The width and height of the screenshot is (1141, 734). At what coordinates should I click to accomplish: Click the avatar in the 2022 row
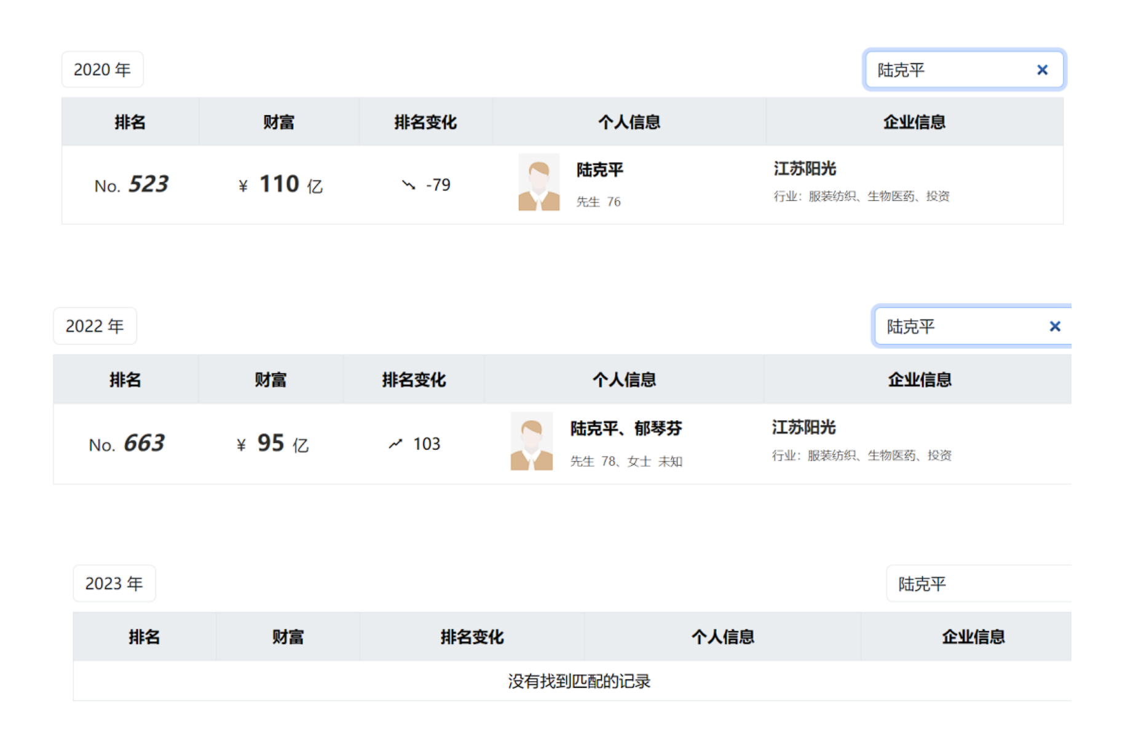[x=531, y=441]
